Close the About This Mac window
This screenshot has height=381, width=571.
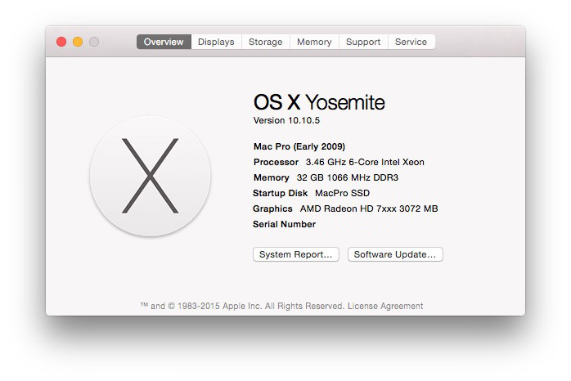[x=61, y=42]
